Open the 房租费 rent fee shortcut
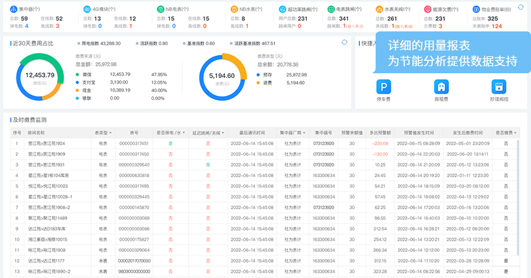The height and width of the screenshot is (278, 531). click(441, 87)
